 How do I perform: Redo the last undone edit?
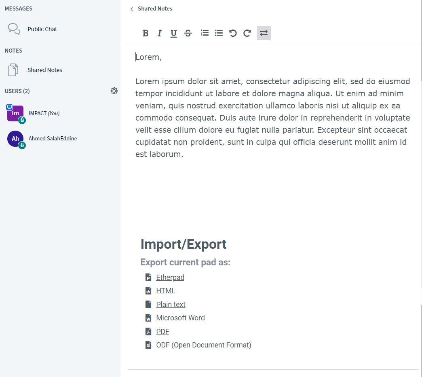click(x=247, y=33)
